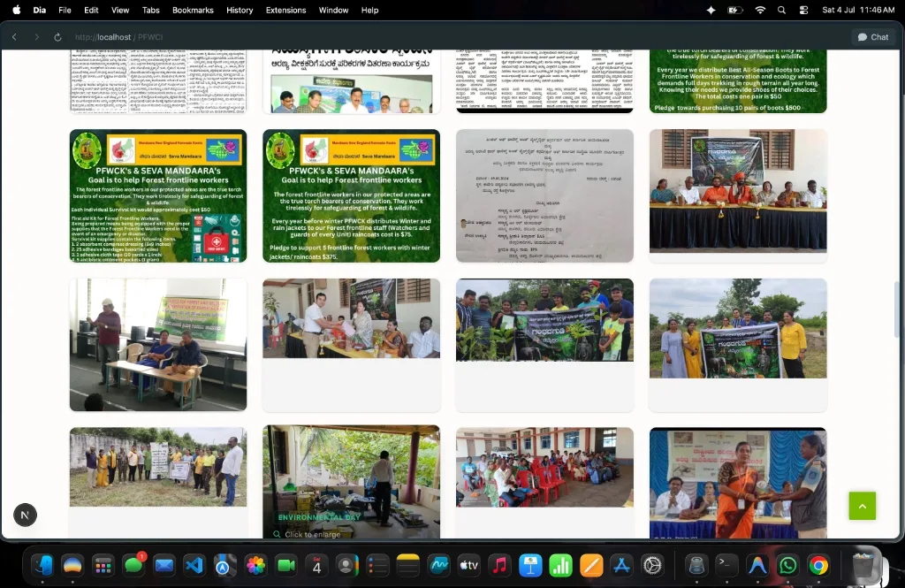The height and width of the screenshot is (588, 905).
Task: Click the round N badge icon
Action: [25, 515]
